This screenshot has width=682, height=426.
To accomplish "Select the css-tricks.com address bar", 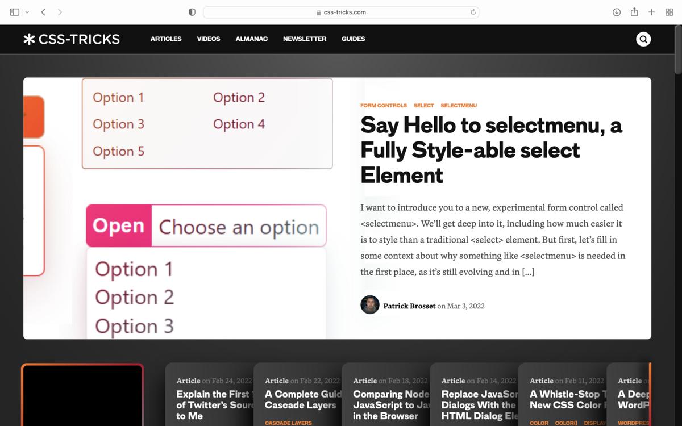I will pyautogui.click(x=341, y=12).
